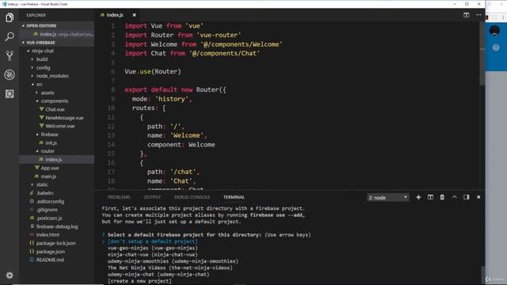Add a new terminal with plus icon
Screen dimensions: 507x285
[418, 197]
